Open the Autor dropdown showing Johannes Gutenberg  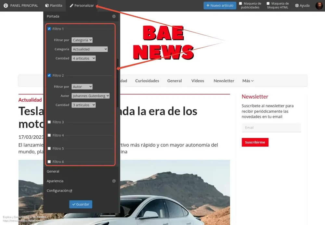tap(90, 96)
